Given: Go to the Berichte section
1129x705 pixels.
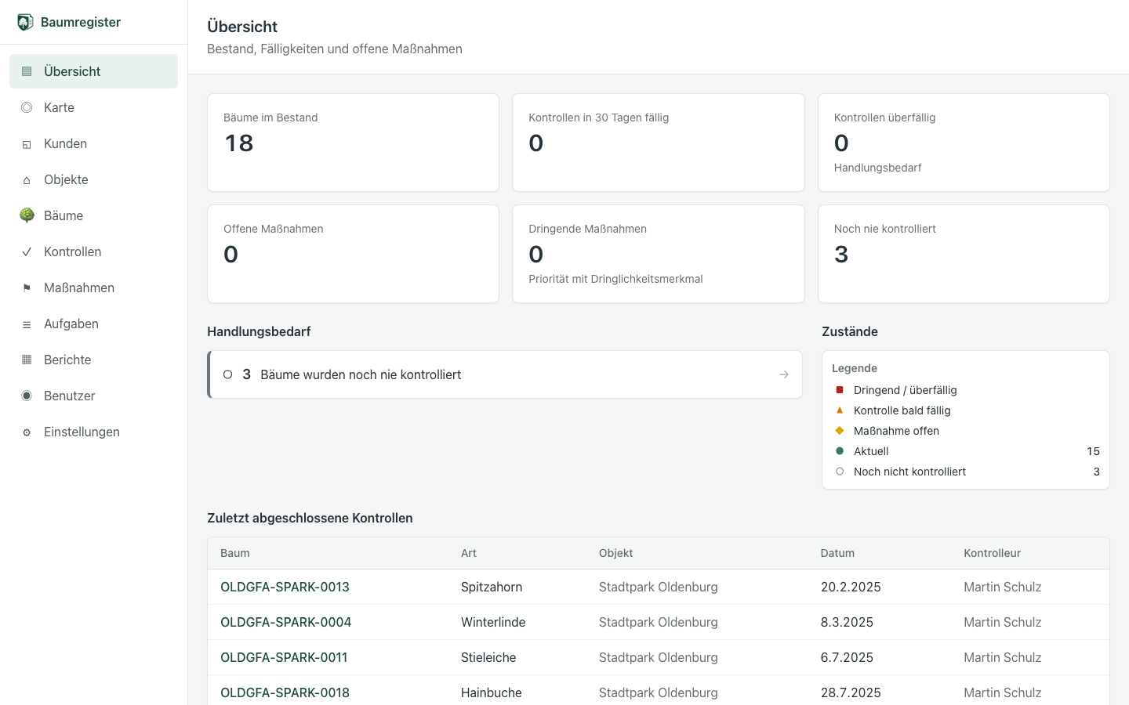Looking at the screenshot, I should tap(93, 360).
